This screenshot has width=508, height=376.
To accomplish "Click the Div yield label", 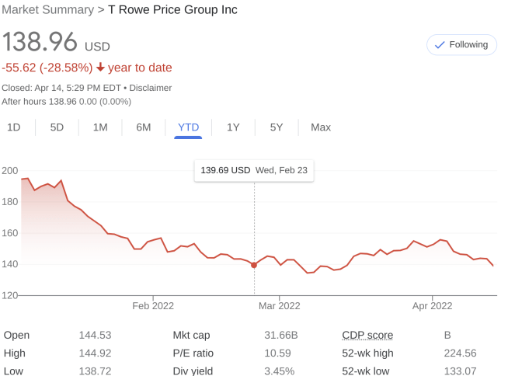I will [193, 371].
